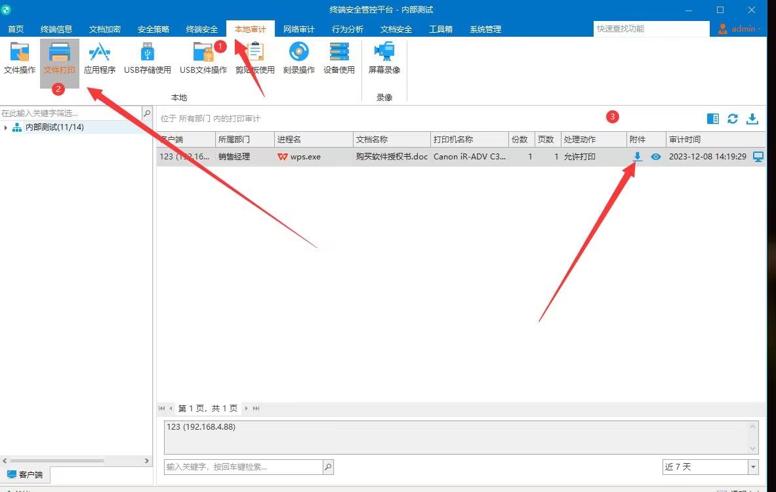
Task: Open 刻录操作 disc burning audit
Action: click(x=299, y=59)
